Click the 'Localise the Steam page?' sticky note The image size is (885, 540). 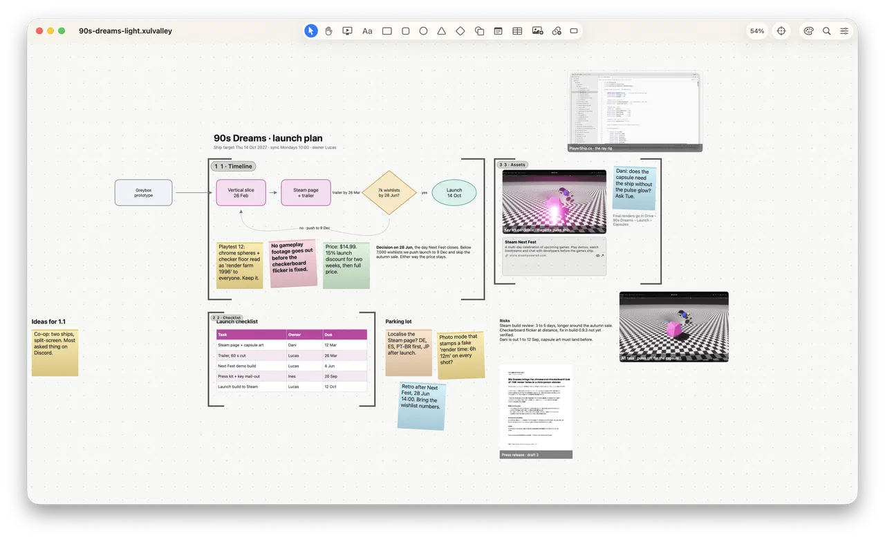pyautogui.click(x=409, y=352)
